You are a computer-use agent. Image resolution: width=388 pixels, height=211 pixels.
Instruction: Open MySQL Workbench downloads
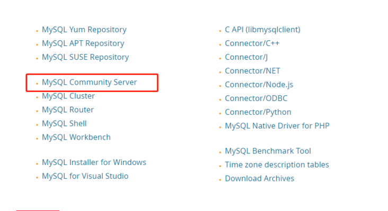[76, 137]
